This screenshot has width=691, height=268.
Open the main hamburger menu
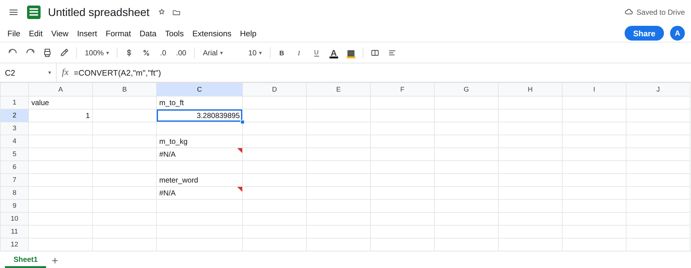tap(14, 12)
